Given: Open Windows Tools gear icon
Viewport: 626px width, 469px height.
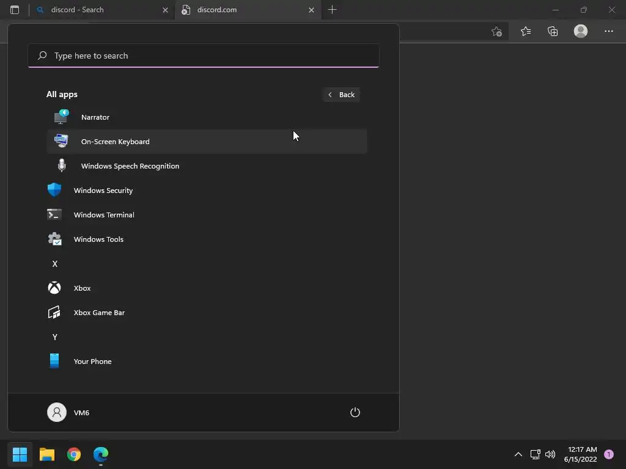Looking at the screenshot, I should click(54, 239).
